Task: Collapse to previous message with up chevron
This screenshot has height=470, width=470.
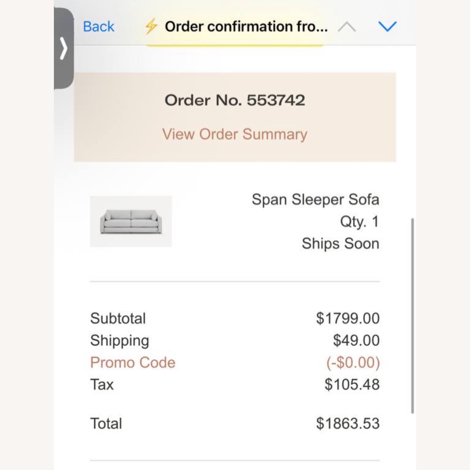Action: pos(347,27)
